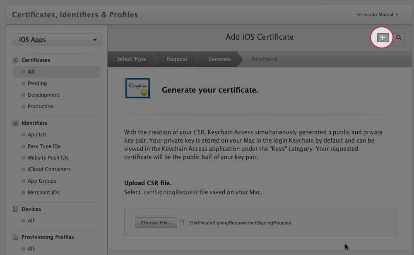Click the Devices phone icon
414x255 pixels.
[15, 209]
